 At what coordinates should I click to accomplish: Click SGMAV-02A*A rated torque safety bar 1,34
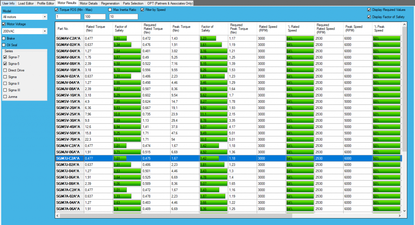[x=122, y=44]
